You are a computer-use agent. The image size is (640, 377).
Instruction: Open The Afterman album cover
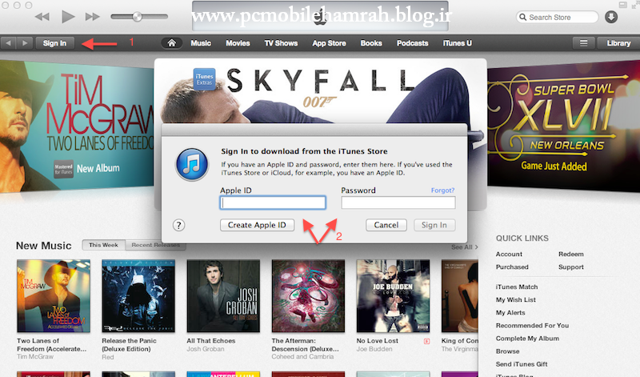point(308,295)
